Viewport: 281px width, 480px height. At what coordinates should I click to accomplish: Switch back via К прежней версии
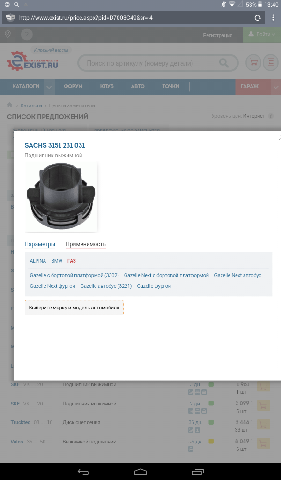click(x=51, y=50)
